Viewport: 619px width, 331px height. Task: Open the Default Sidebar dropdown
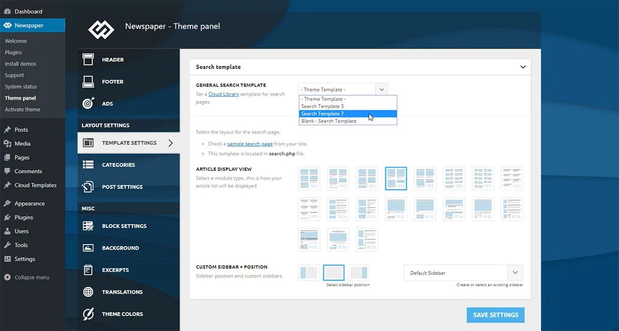point(463,273)
